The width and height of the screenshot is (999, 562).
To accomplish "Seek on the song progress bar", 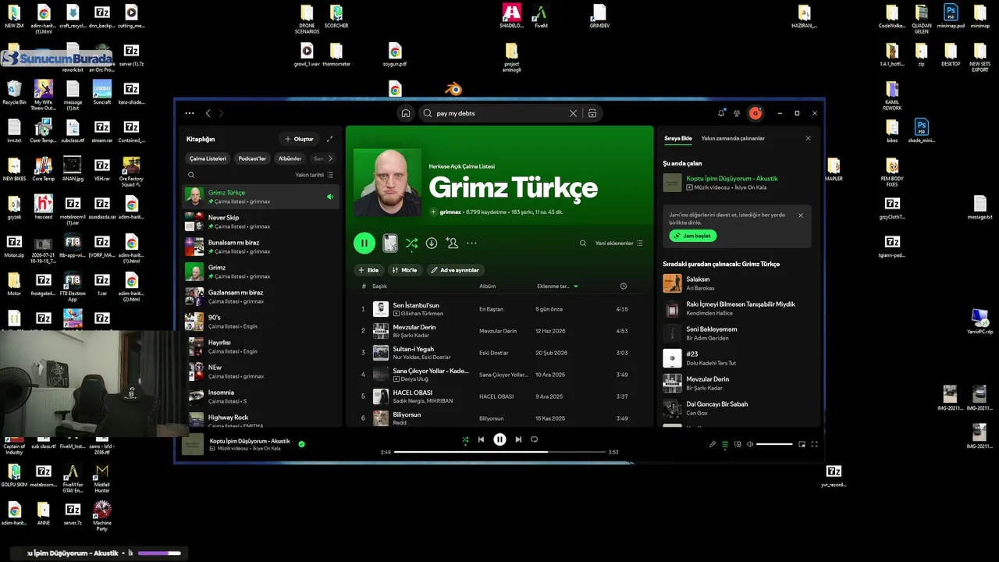I will click(499, 452).
